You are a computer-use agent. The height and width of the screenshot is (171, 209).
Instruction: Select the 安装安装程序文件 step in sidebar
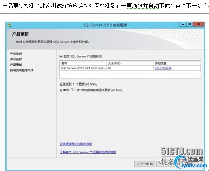pos(22,70)
